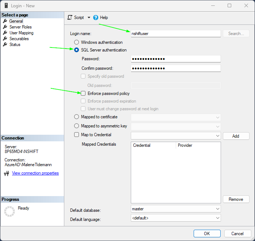The height and width of the screenshot is (241, 255).
Task: Select Mapped to asymmetric key option
Action: [76, 126]
